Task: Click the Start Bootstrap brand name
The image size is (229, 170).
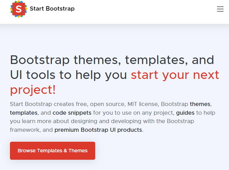Action: tap(52, 9)
